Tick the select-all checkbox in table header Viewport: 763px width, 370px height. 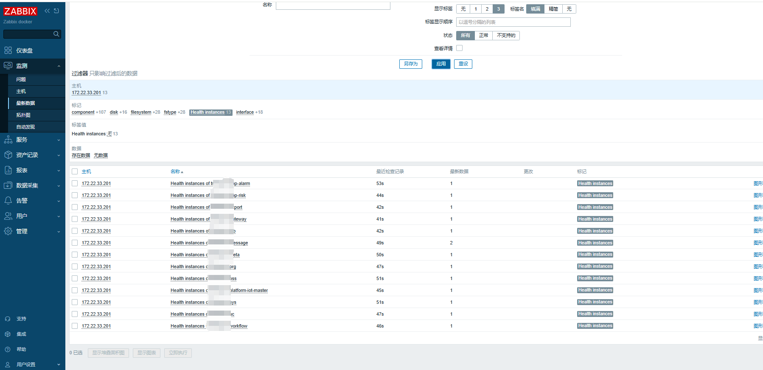(x=75, y=171)
